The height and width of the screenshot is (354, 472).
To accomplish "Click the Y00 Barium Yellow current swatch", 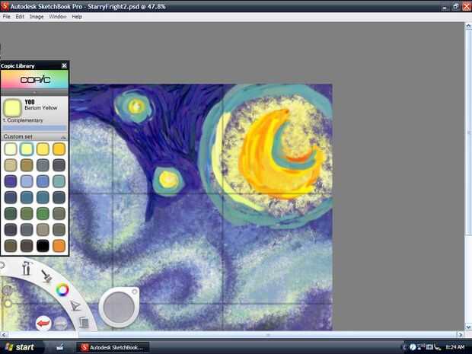I will click(12, 108).
